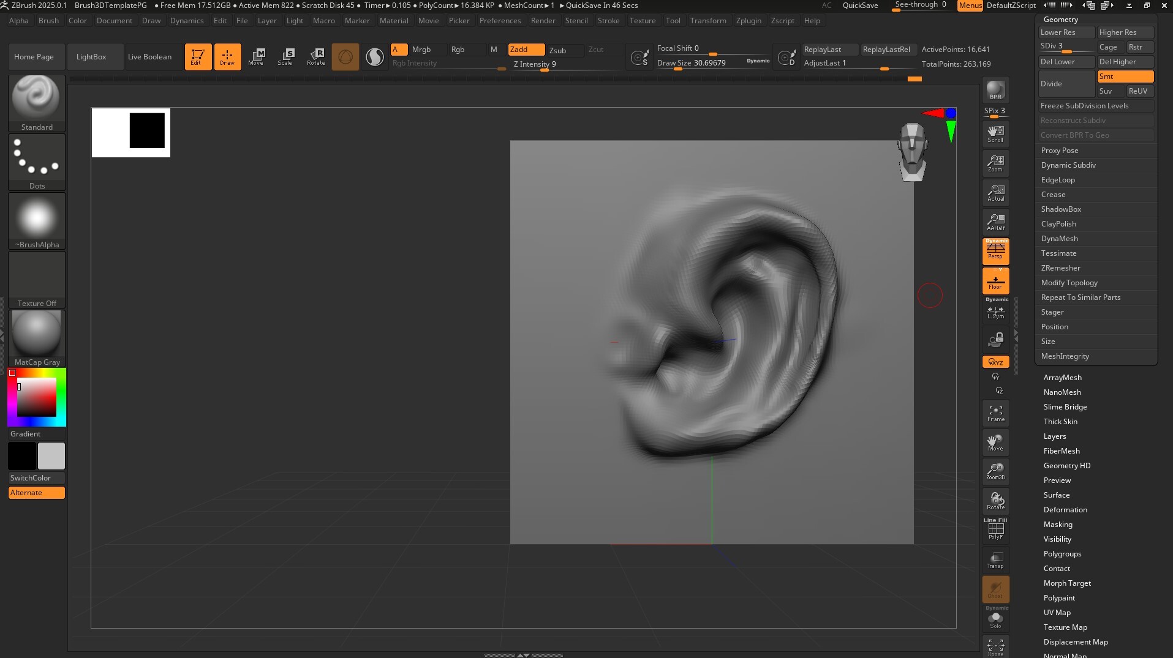Expand the Layers subpalette
The image size is (1173, 658).
tap(1055, 436)
